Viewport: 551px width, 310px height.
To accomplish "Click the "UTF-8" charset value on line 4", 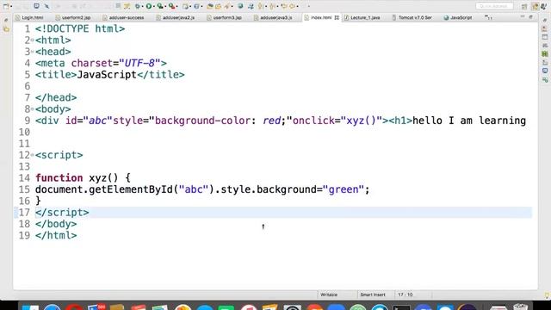I will pyautogui.click(x=139, y=63).
